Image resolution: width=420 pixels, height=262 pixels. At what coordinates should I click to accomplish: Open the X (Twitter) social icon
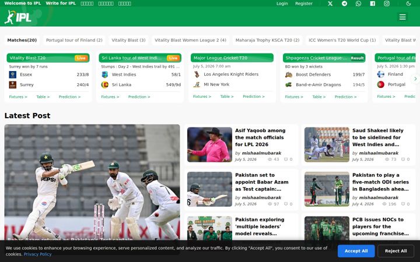click(x=330, y=3)
